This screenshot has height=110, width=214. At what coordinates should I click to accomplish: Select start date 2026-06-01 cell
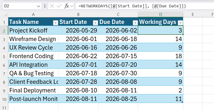(x=78, y=39)
